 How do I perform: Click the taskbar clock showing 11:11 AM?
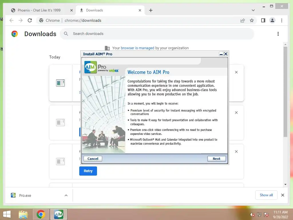coord(280,215)
